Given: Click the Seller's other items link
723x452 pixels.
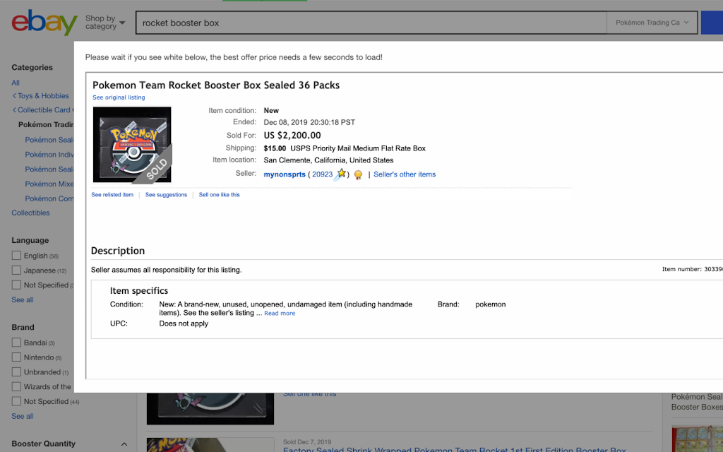Looking at the screenshot, I should (405, 174).
